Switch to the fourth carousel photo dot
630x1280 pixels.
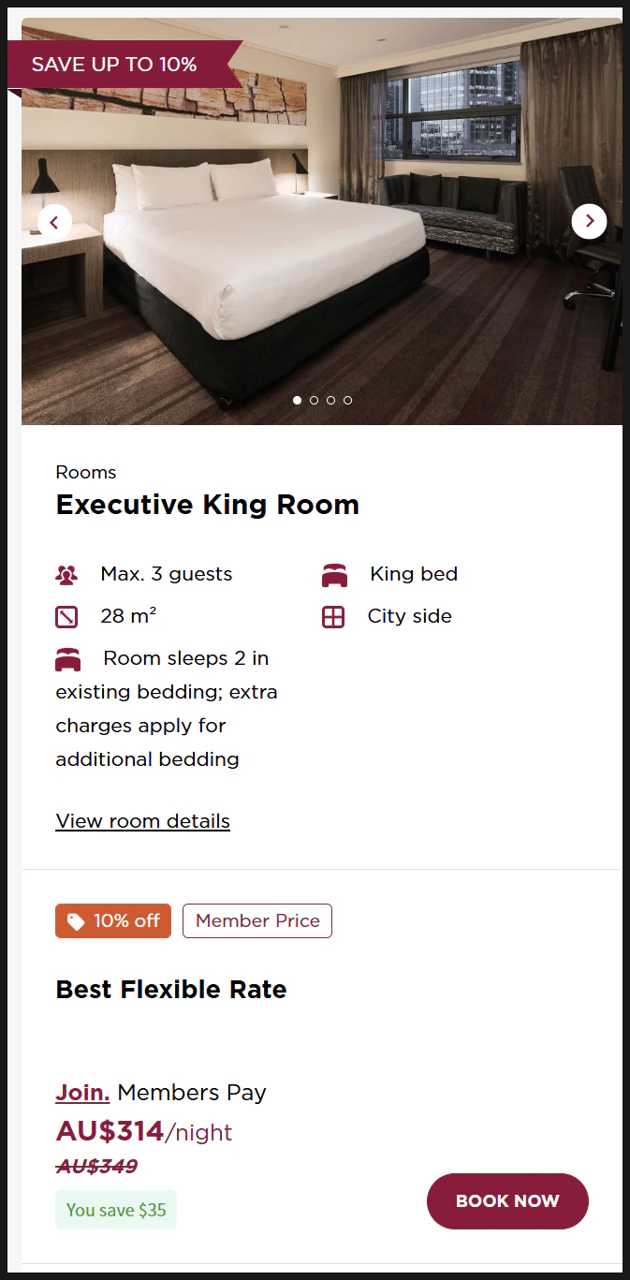coord(347,400)
